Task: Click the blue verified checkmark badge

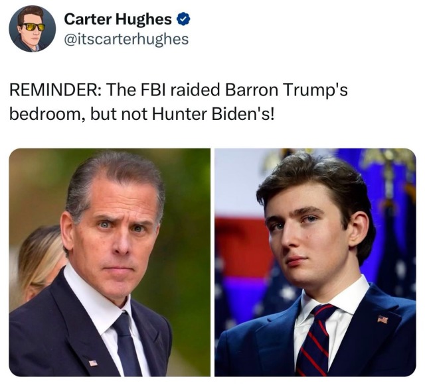Action: point(183,19)
